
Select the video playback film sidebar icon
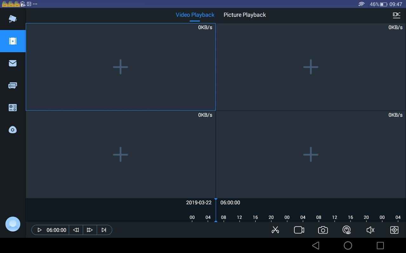click(x=13, y=41)
